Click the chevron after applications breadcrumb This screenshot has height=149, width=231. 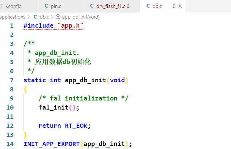(28, 17)
